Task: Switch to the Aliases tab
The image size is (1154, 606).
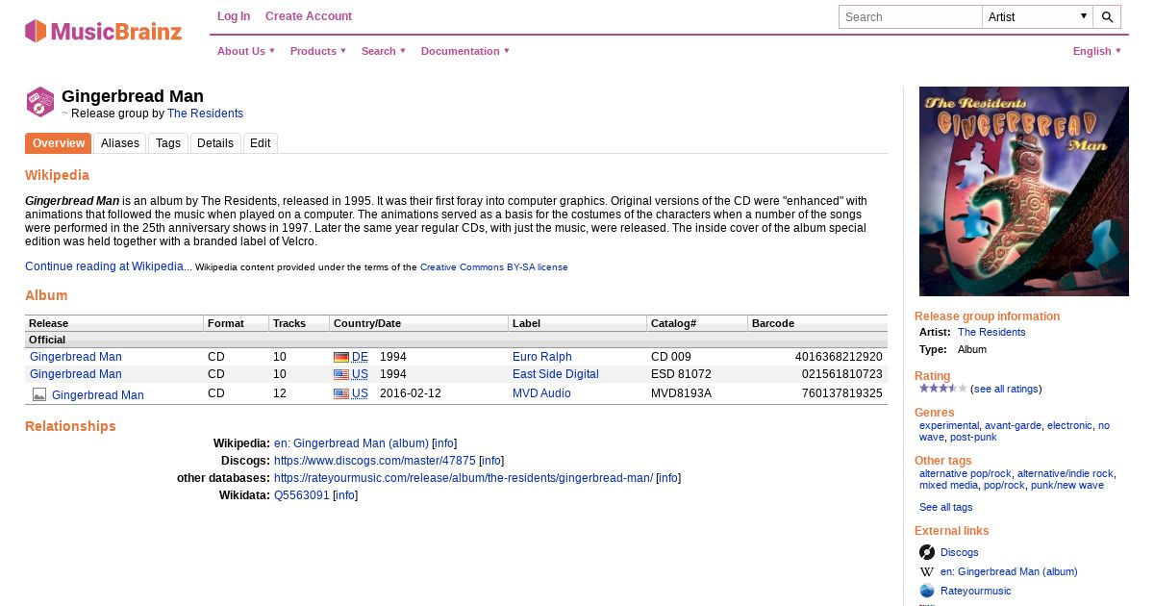Action: point(120,143)
